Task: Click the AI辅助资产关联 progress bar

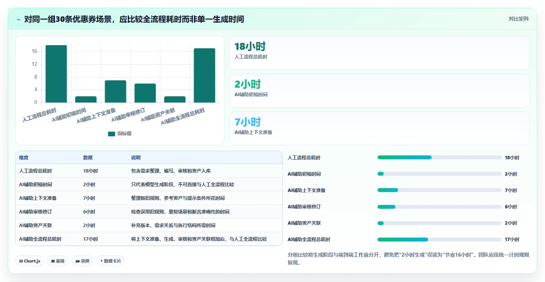Action: click(439, 223)
